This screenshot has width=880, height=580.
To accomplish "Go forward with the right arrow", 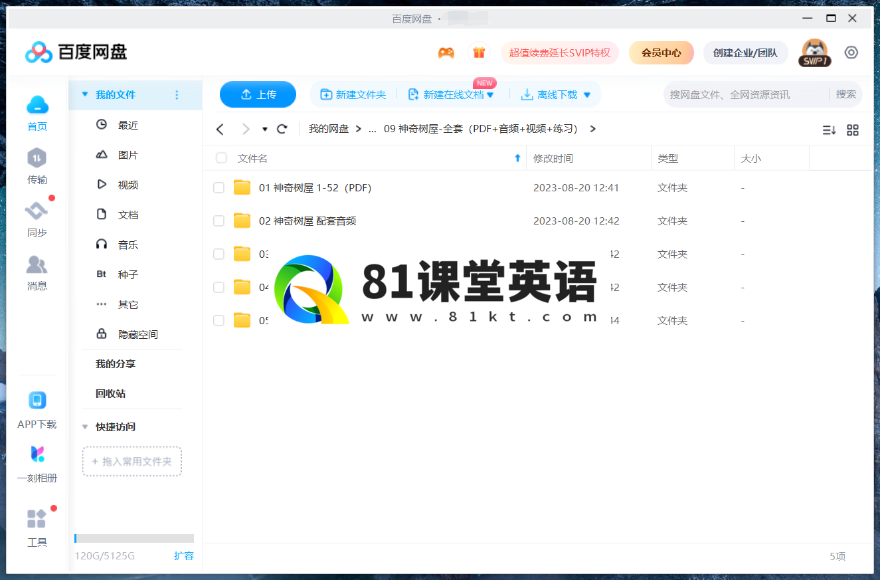I will [246, 129].
